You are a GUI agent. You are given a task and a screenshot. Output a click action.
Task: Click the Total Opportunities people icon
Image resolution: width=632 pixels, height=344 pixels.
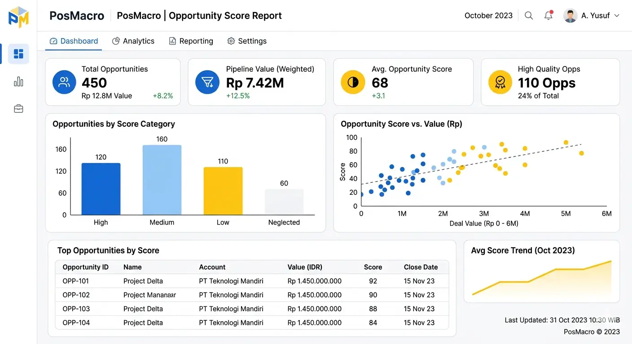(64, 82)
